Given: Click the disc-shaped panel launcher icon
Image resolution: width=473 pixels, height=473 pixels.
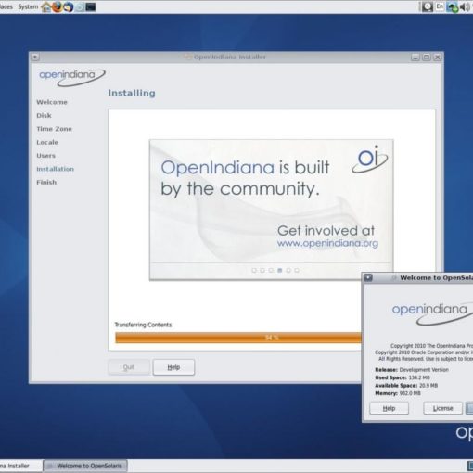Looking at the screenshot, I should coord(80,6).
